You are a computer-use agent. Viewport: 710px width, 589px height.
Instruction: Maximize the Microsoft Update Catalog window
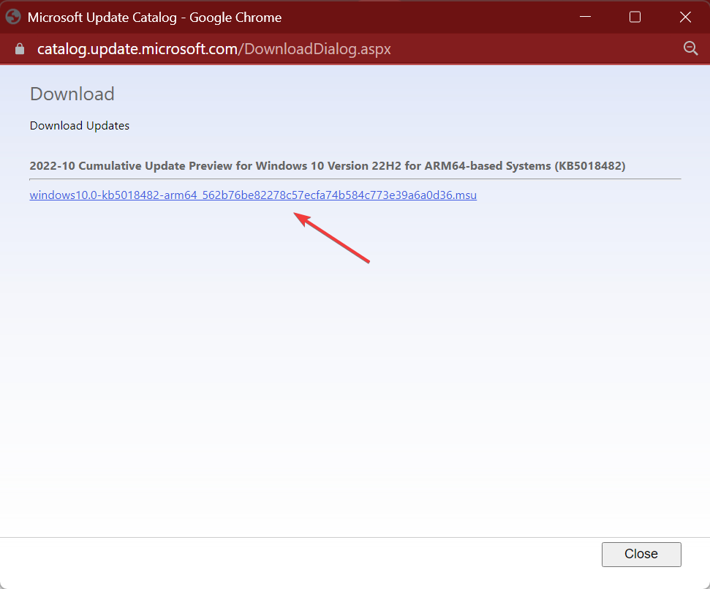[x=635, y=17]
